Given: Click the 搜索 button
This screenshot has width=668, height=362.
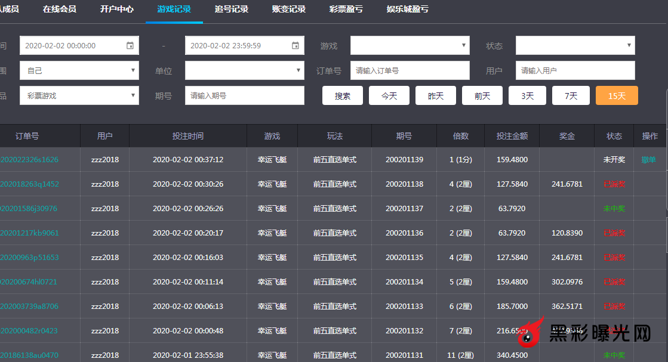Looking at the screenshot, I should pyautogui.click(x=342, y=95).
